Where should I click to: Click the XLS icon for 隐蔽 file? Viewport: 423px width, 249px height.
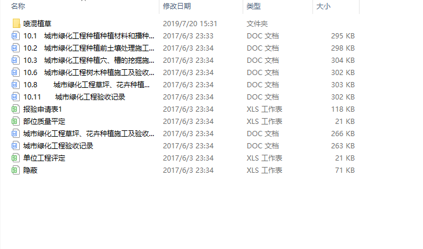pos(15,170)
